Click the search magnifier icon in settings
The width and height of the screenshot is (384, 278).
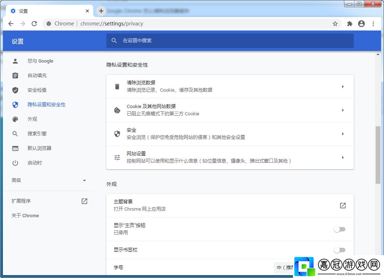click(x=114, y=40)
